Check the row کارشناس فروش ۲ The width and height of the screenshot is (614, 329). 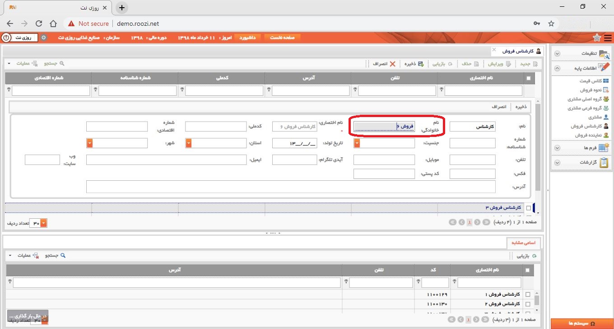point(528,304)
